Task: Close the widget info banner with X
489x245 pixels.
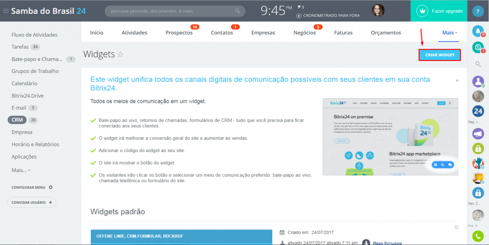Action: tap(457, 81)
